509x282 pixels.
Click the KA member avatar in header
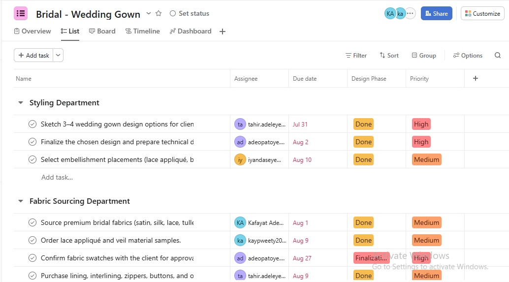coord(390,14)
